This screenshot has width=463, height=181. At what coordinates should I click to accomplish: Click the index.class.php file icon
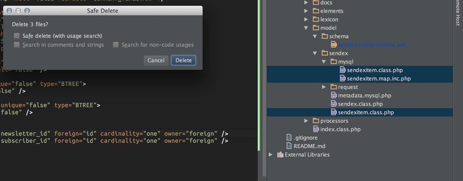click(316, 129)
